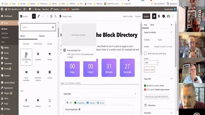Viewport: 205px width, 115px height.
Task: Check Stick to the top of the blog
Action: [145, 53]
